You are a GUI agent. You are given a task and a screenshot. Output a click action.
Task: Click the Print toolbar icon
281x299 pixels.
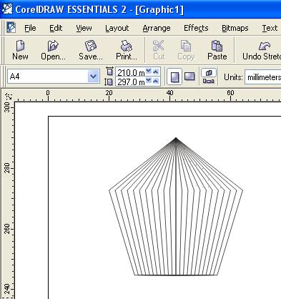pyautogui.click(x=127, y=46)
